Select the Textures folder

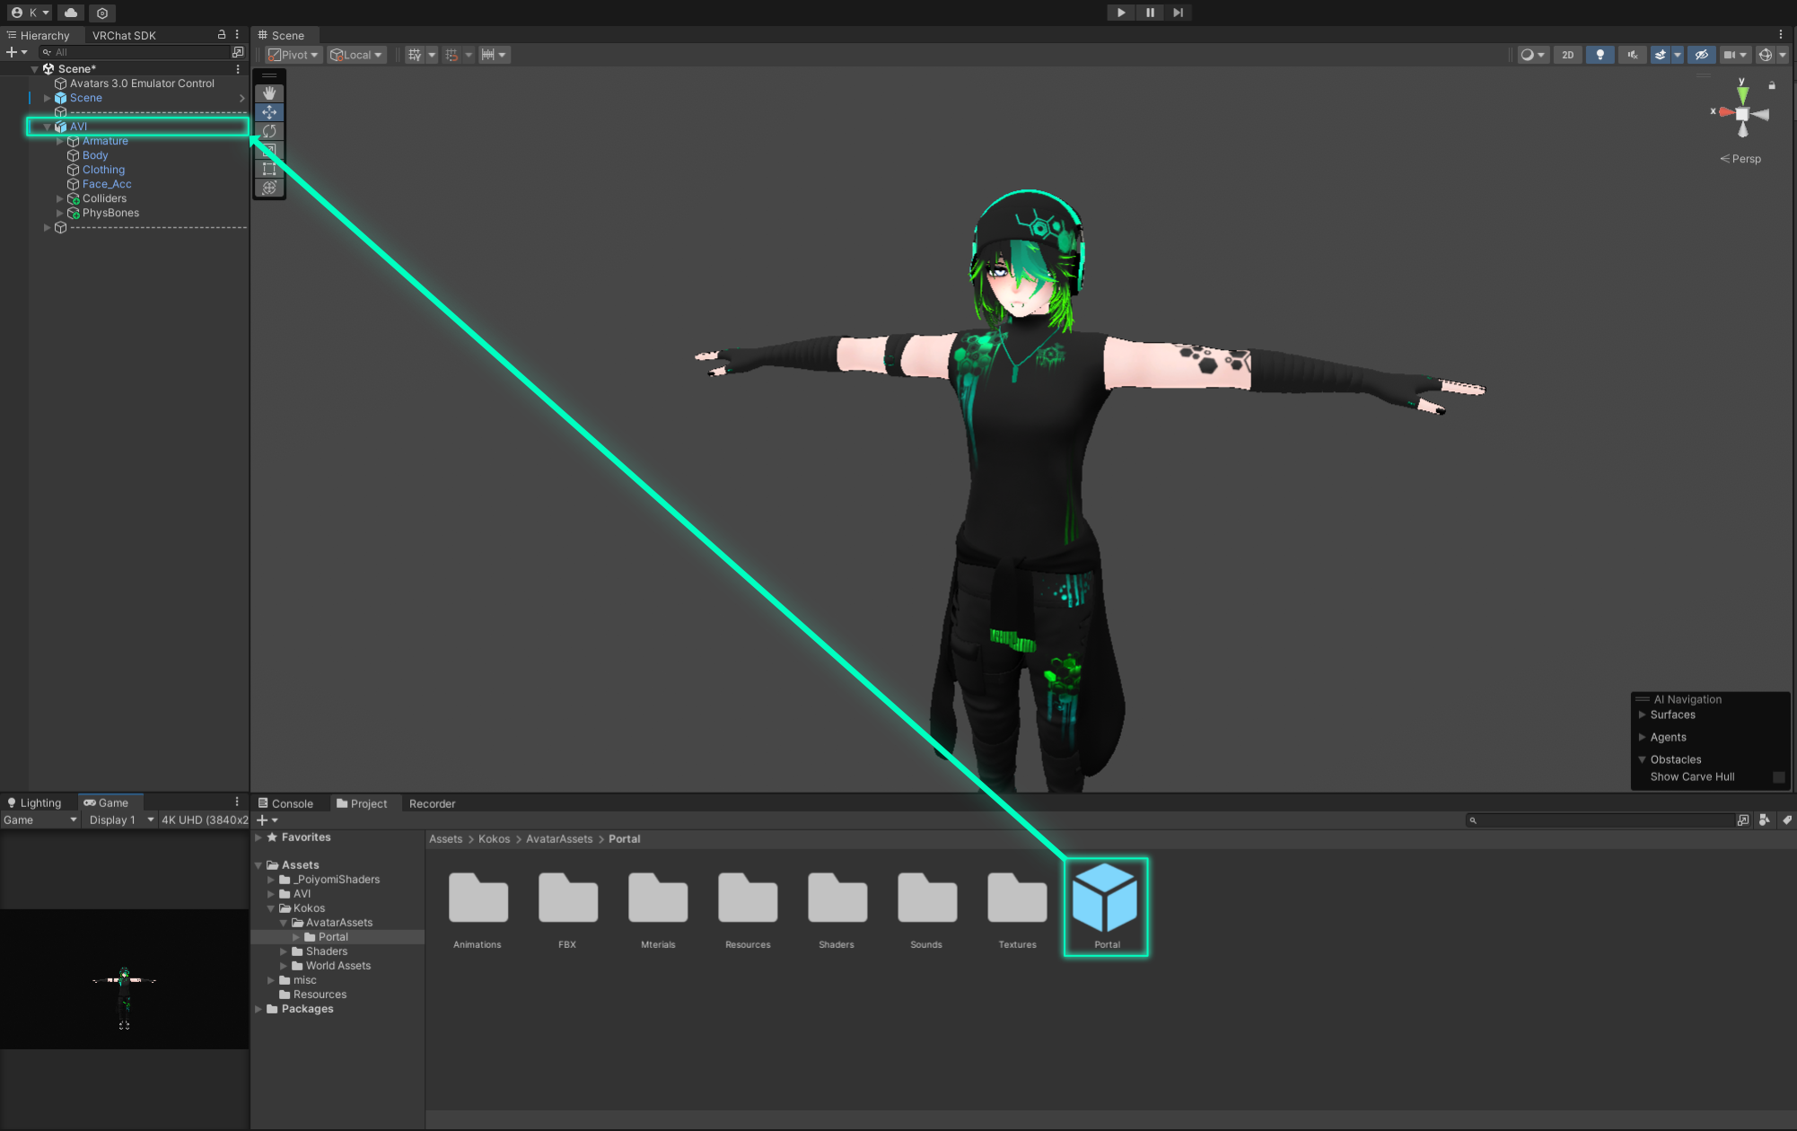coord(1017,908)
